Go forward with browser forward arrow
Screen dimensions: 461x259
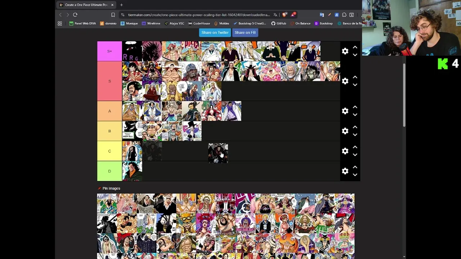67,15
